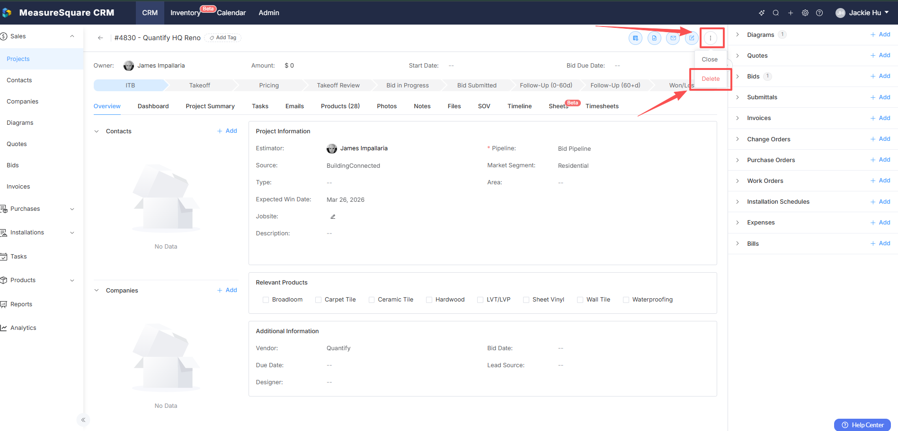The height and width of the screenshot is (431, 898).
Task: Click the email envelope icon in project header
Action: pyautogui.click(x=673, y=38)
